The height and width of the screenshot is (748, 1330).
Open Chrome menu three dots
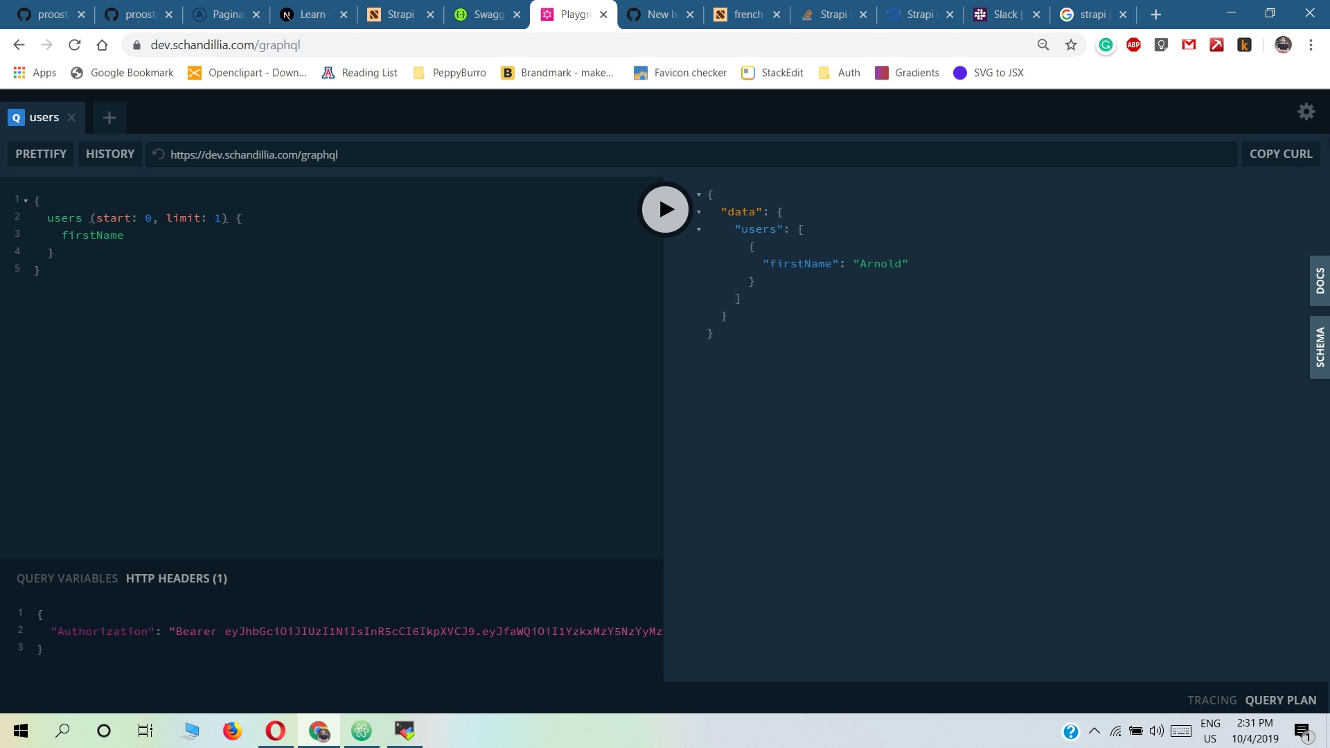[x=1311, y=45]
